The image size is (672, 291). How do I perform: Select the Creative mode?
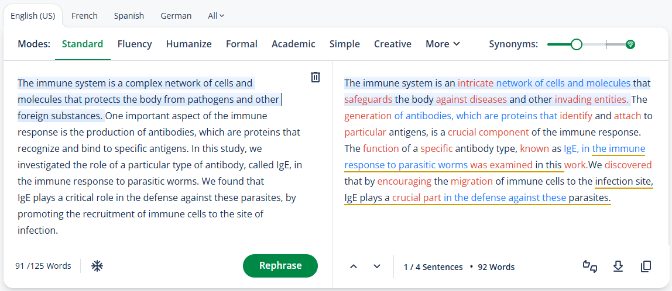point(393,44)
